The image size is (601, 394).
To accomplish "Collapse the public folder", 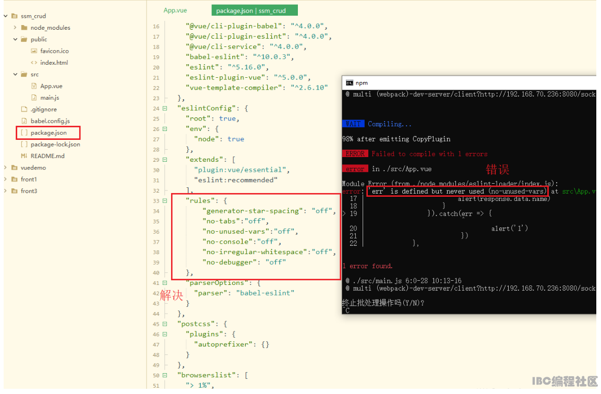I will coord(15,39).
